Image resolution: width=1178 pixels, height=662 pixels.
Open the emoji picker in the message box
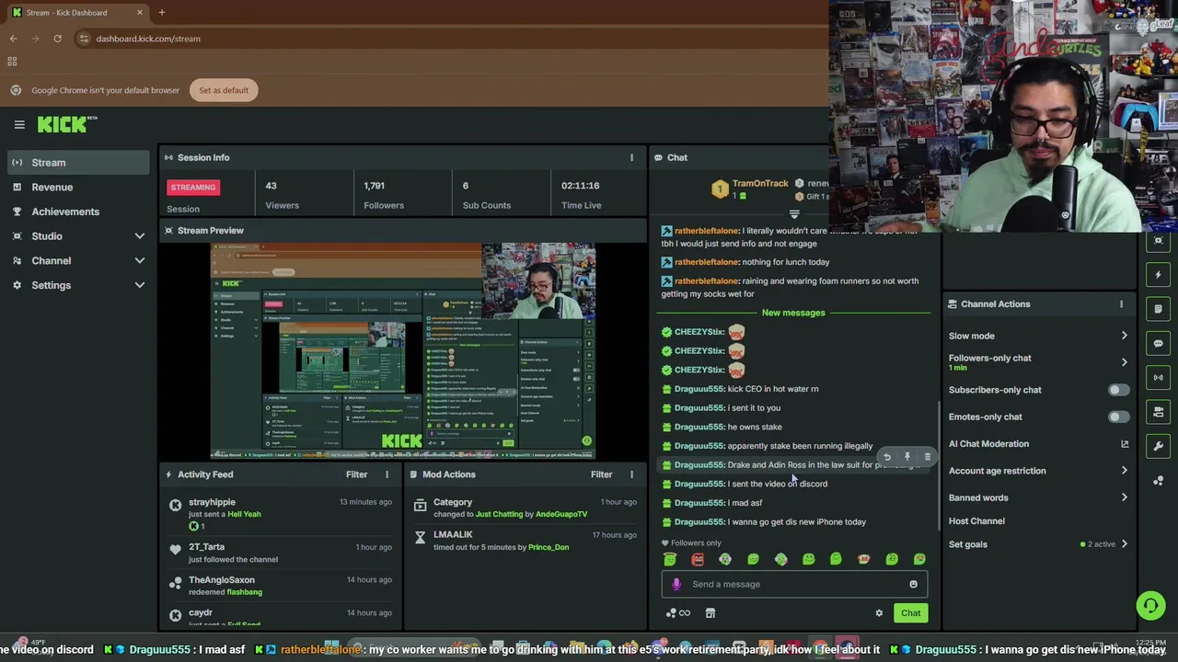click(913, 584)
